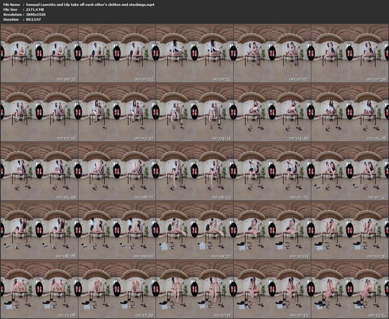The width and height of the screenshot is (389, 319).
Task: Select the frame at 00:01:03
Action: coord(117,53)
